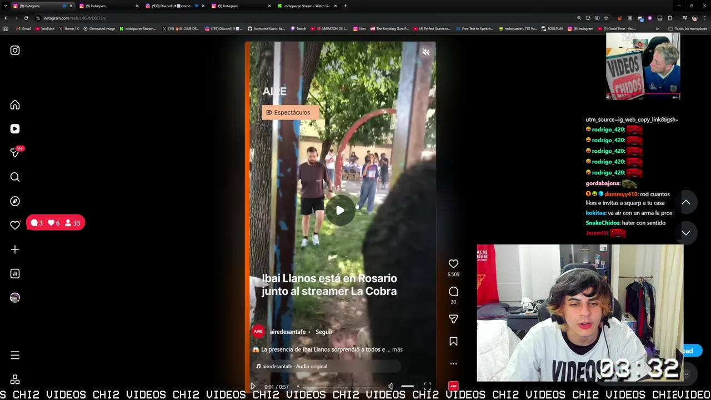Open the Dashboard chart icon
Screen dimensions: 711x400
coord(15,273)
